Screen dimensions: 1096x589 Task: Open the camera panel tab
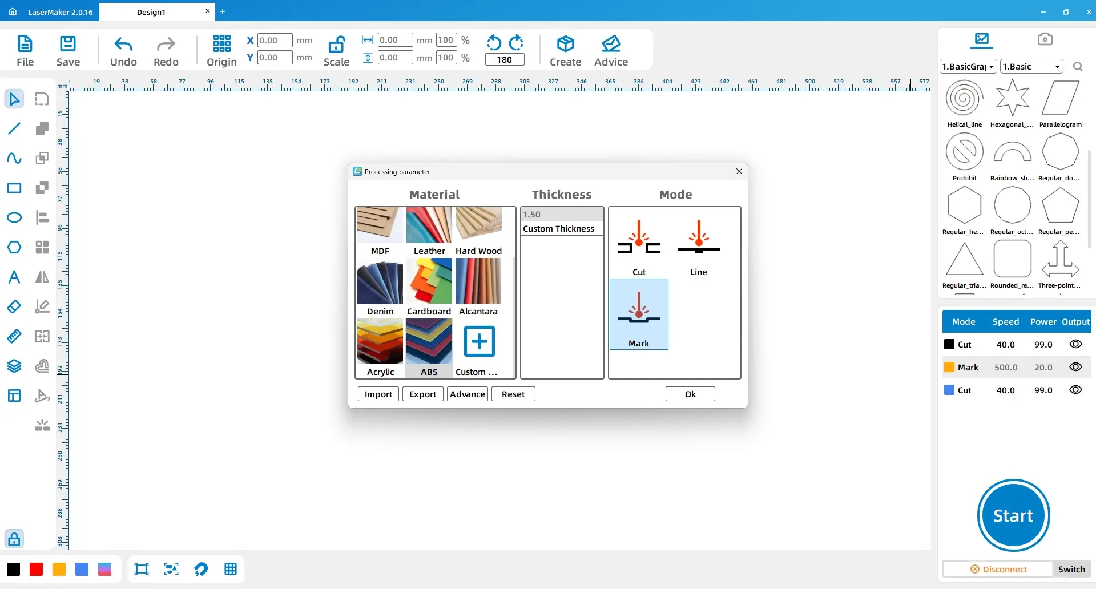pos(1045,39)
